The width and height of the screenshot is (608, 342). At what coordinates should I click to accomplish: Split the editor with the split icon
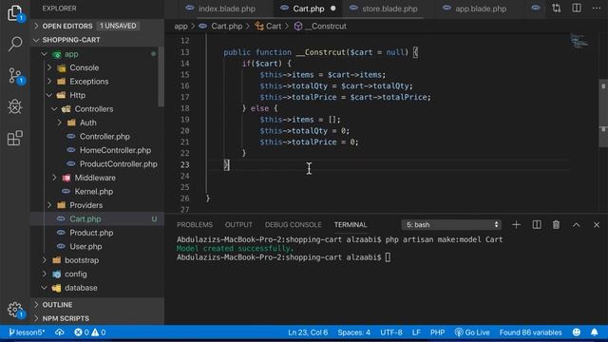[577, 9]
